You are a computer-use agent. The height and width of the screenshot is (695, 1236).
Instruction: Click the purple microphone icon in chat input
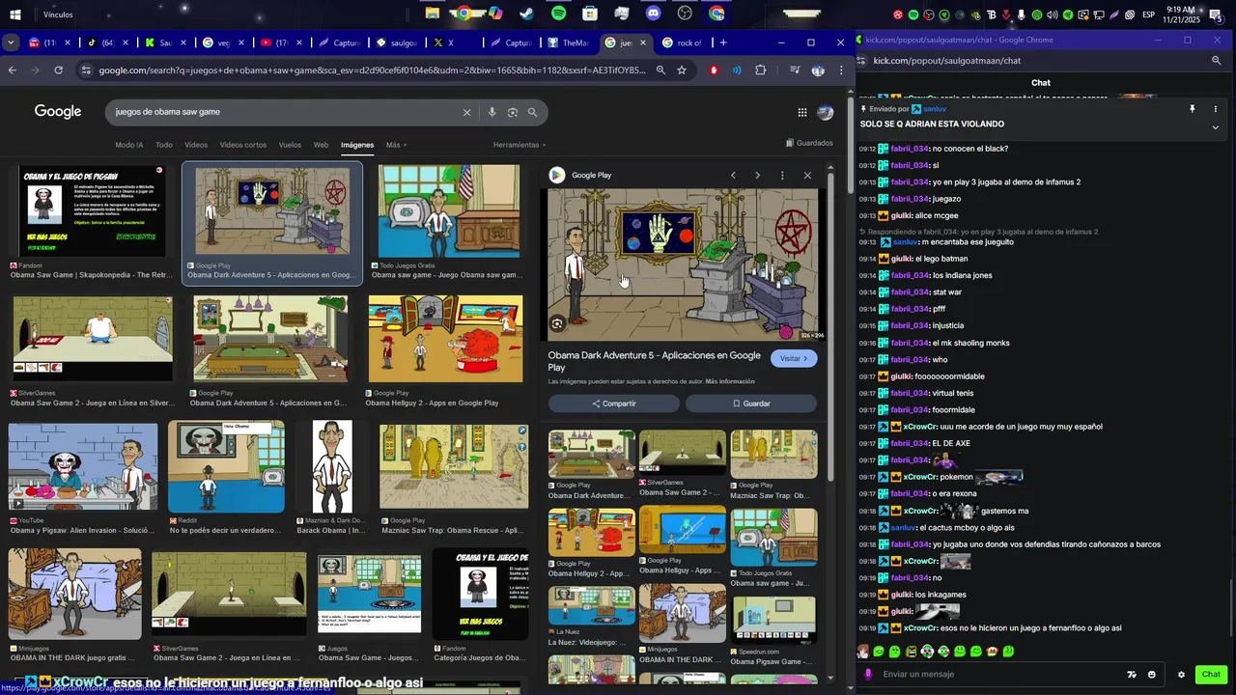[868, 675]
